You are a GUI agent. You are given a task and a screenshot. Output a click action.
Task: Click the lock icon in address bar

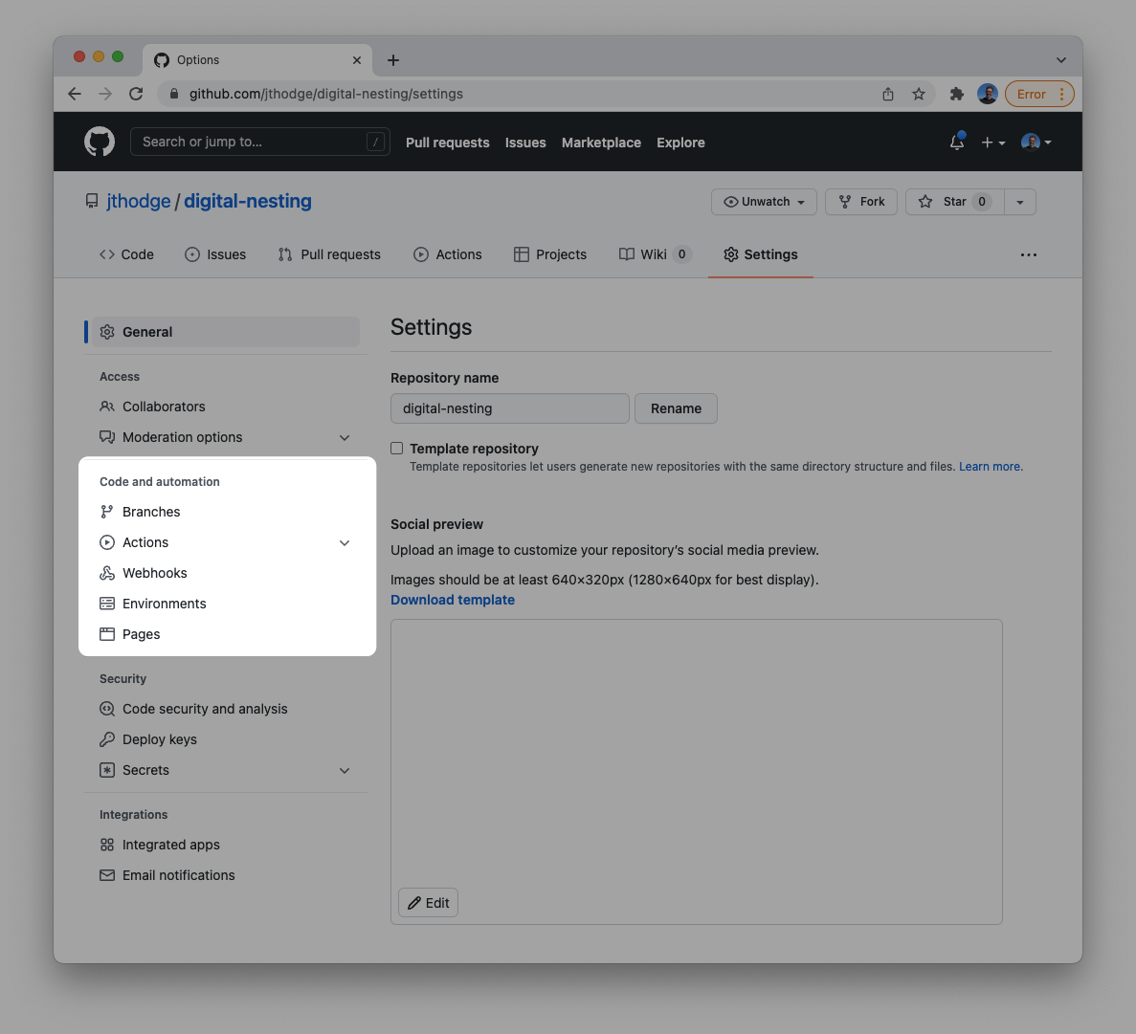click(174, 94)
